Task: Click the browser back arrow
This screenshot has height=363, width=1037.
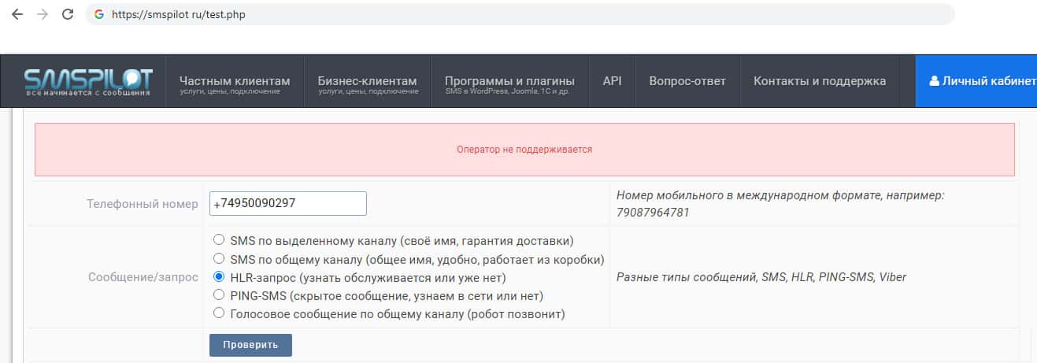Action: tap(17, 14)
